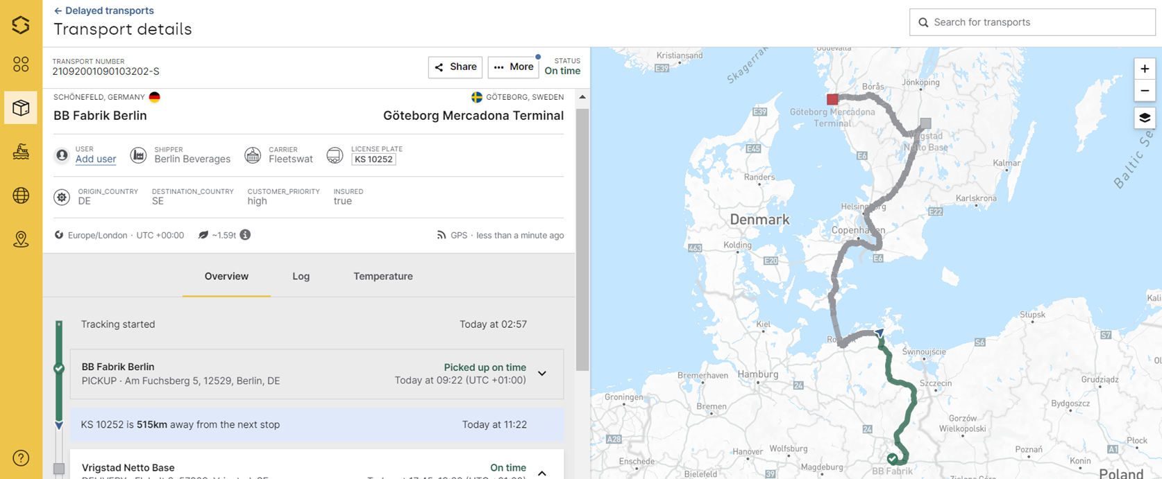Click the insured value true
Image resolution: width=1162 pixels, height=479 pixels.
(343, 201)
